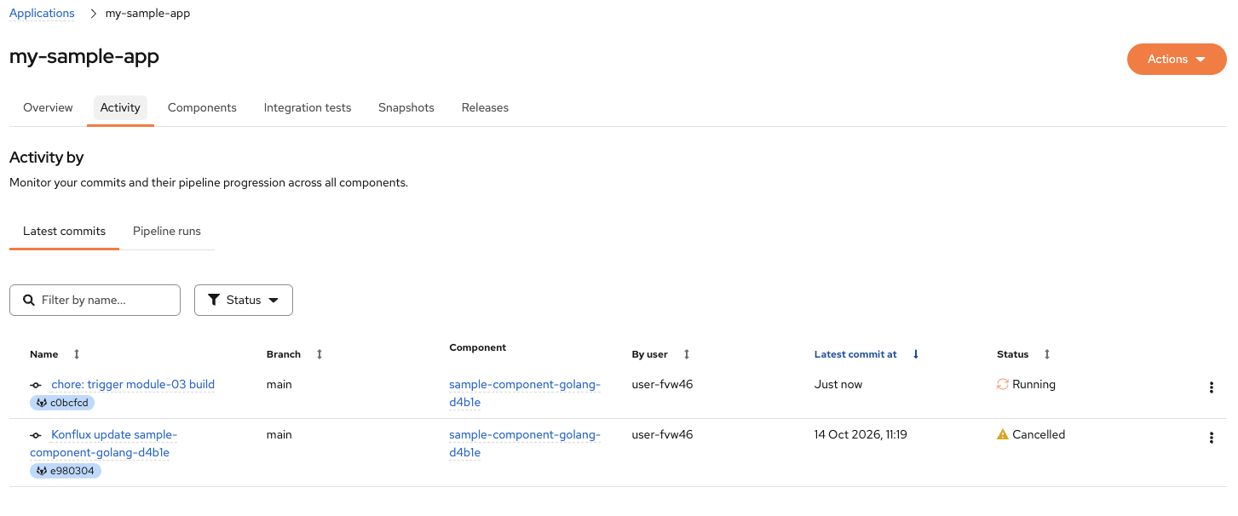
Task: Open the Components tab
Action: coord(202,108)
